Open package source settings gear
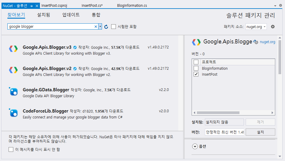The image size is (285, 161). tap(273, 27)
